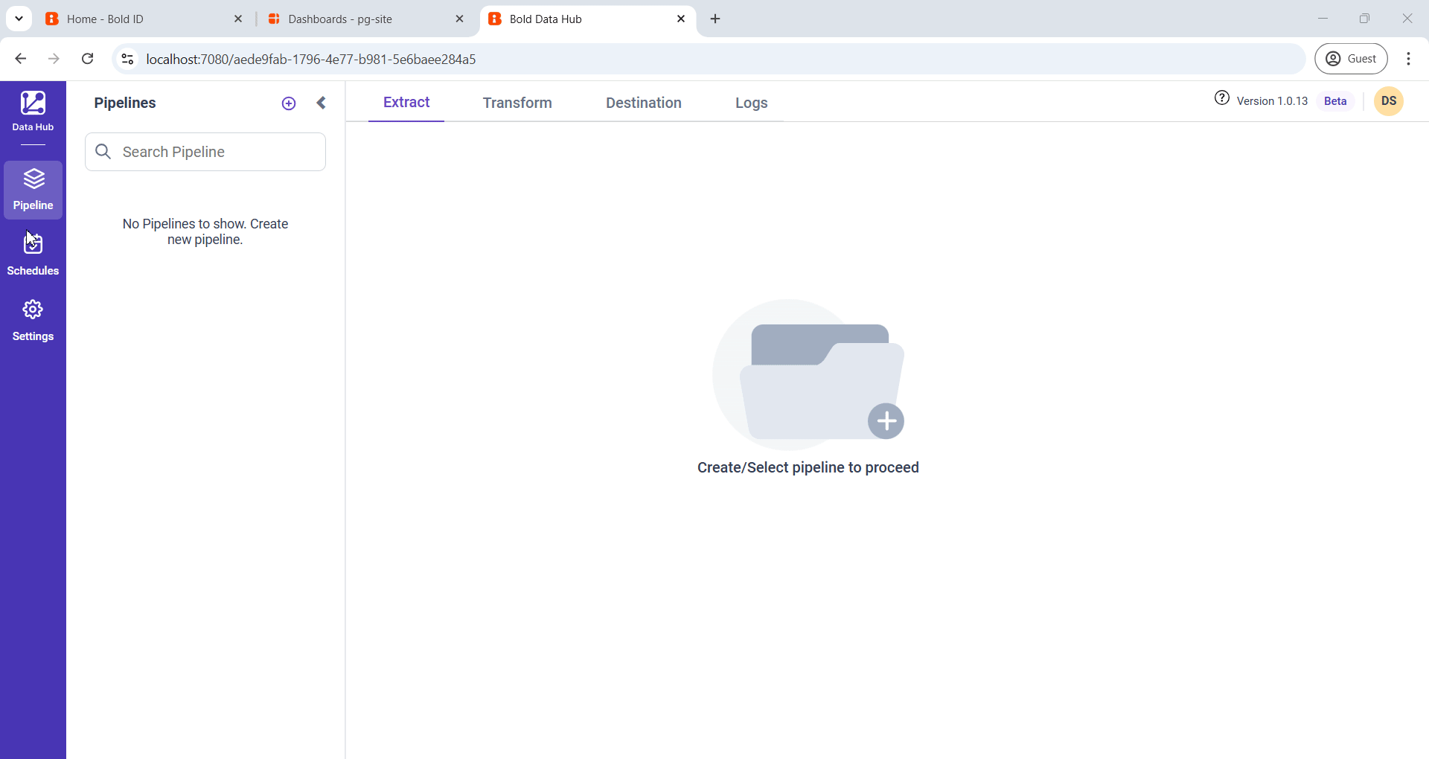Viewport: 1429px width, 759px height.
Task: Open the help question mark icon
Action: tap(1222, 98)
